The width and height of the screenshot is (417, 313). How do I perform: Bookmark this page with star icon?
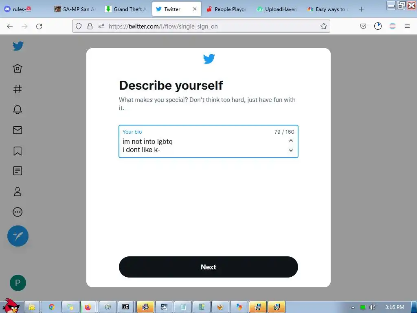click(x=323, y=26)
